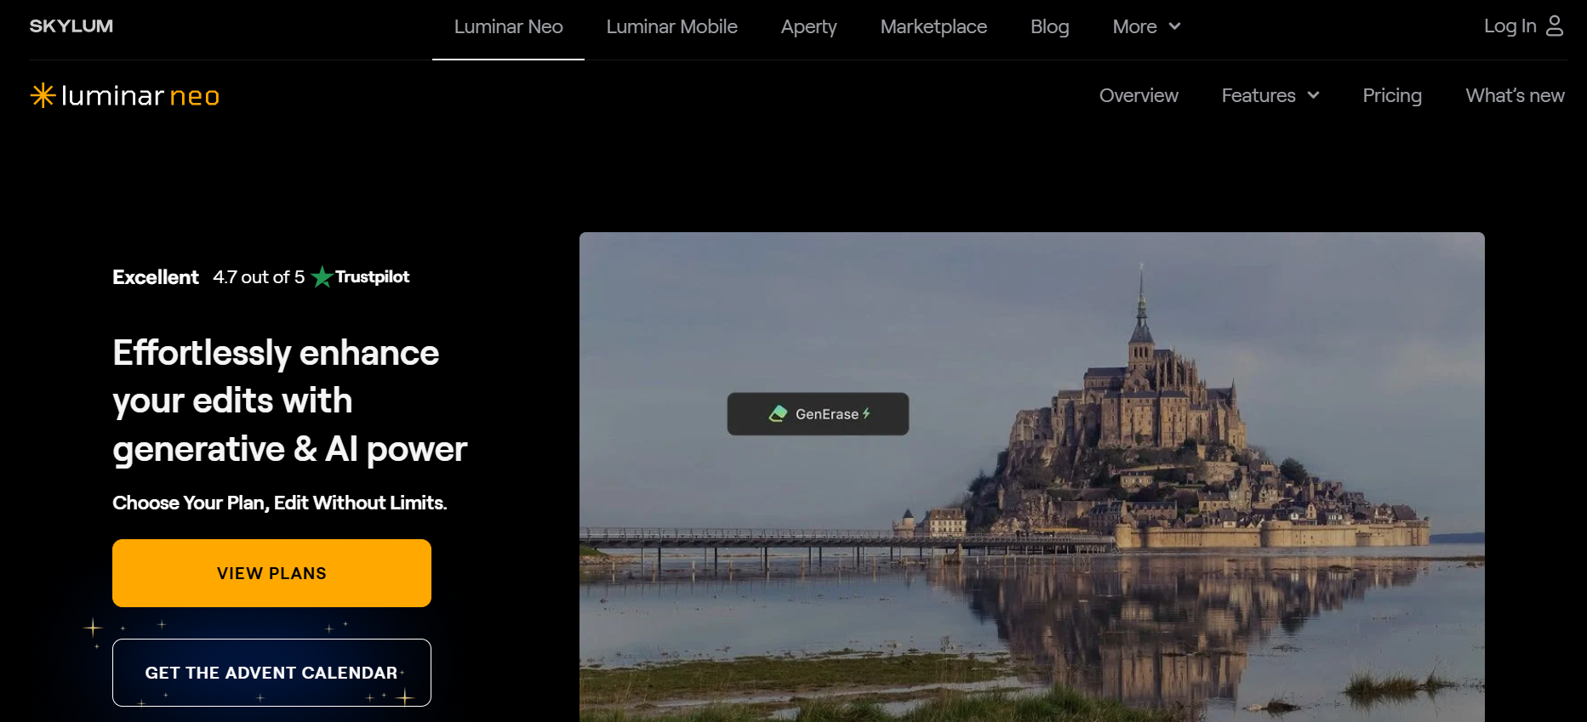Screen dimensions: 1587x722
Task: Expand the Features dropdown chevron
Action: point(1313,95)
